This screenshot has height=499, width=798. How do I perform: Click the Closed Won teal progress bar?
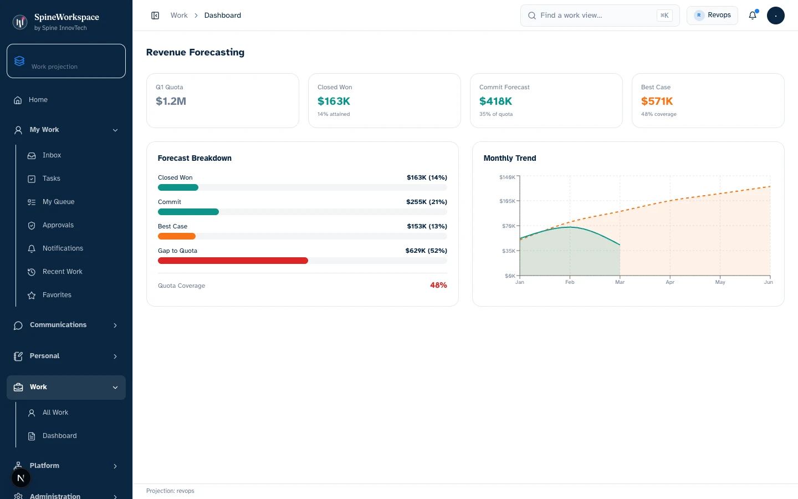(178, 187)
